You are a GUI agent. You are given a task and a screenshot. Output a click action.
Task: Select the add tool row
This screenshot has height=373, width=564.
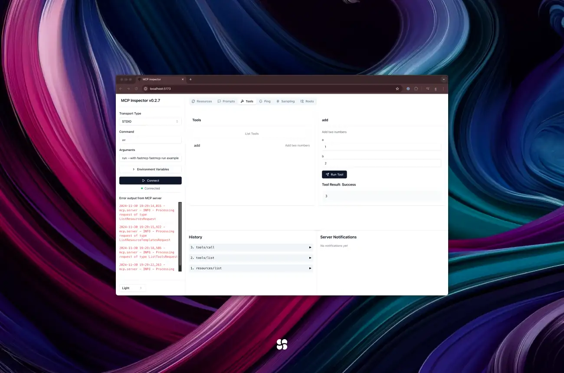pyautogui.click(x=252, y=145)
